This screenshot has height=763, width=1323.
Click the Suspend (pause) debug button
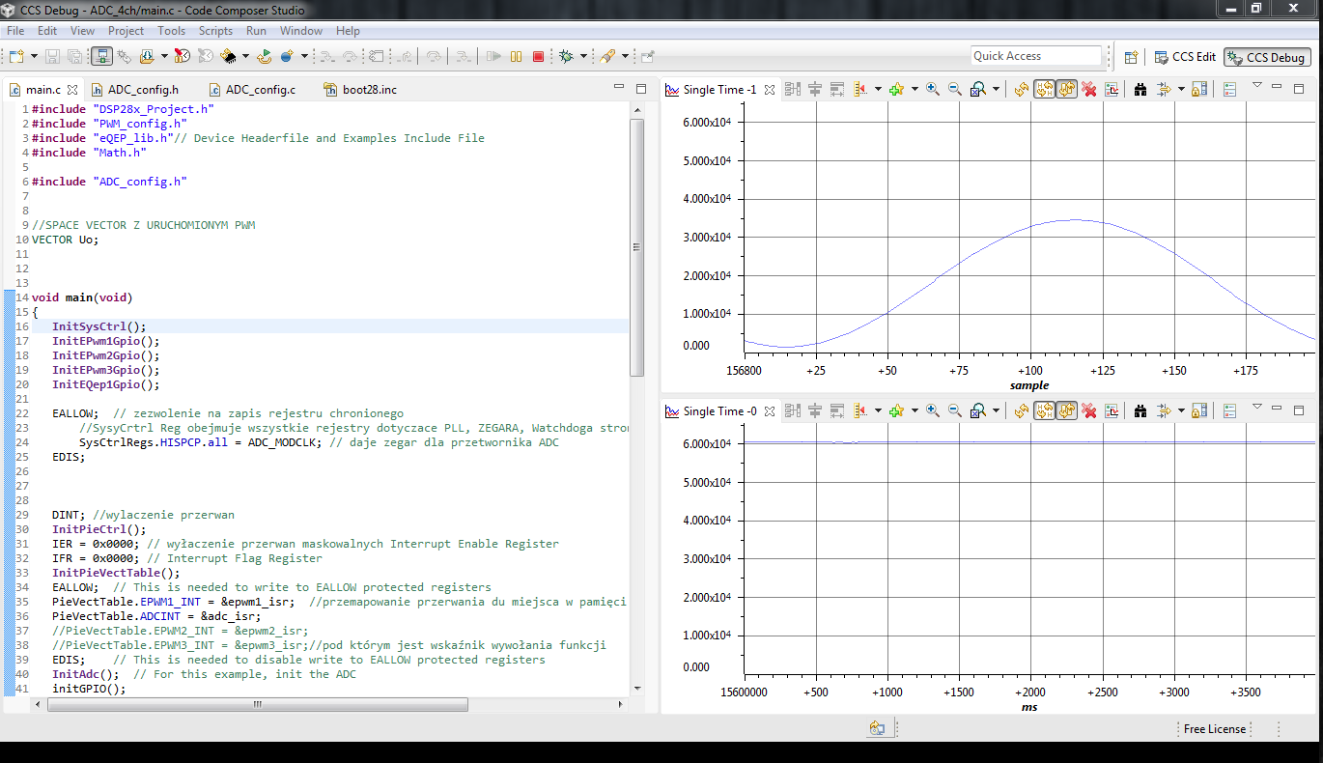pos(517,57)
